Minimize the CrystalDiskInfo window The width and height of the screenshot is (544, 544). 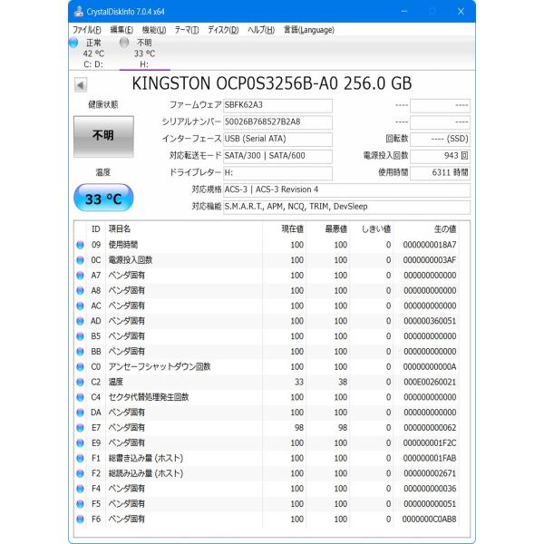point(404,12)
